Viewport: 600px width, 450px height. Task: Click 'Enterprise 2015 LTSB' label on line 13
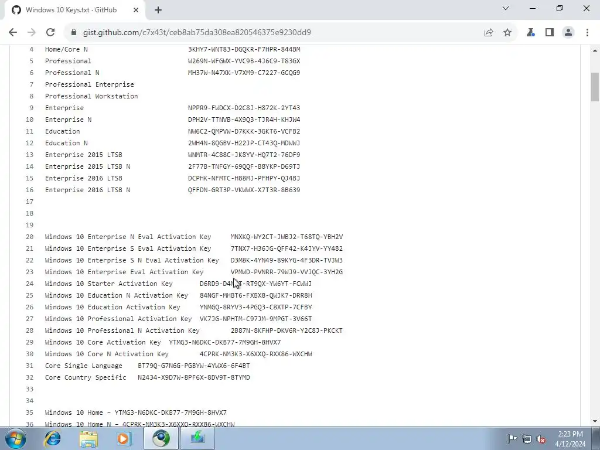click(83, 155)
